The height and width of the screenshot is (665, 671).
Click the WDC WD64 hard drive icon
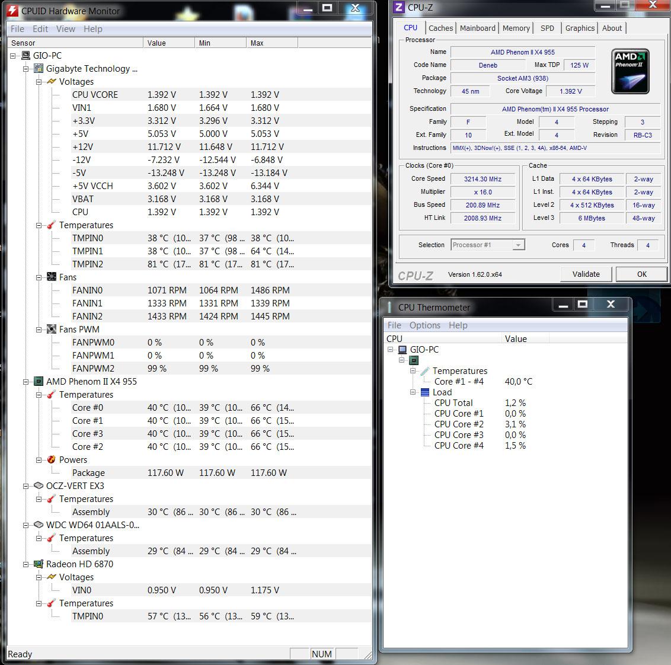[x=39, y=525]
